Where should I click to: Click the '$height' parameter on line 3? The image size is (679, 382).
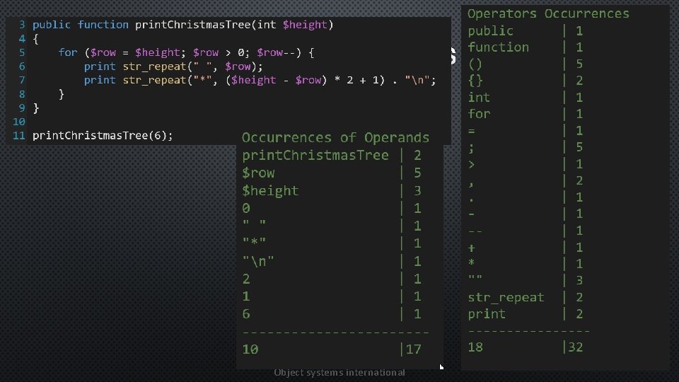coord(305,25)
